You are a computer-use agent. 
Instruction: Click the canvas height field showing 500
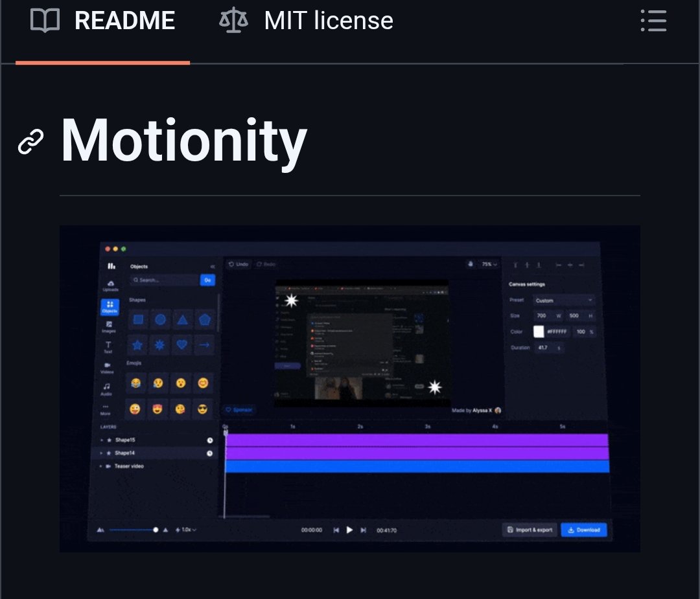point(581,316)
